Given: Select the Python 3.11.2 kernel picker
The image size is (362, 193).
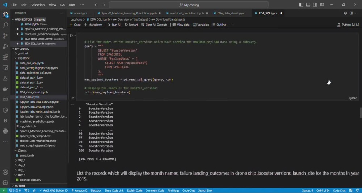Looking at the screenshot, I should (x=348, y=25).
